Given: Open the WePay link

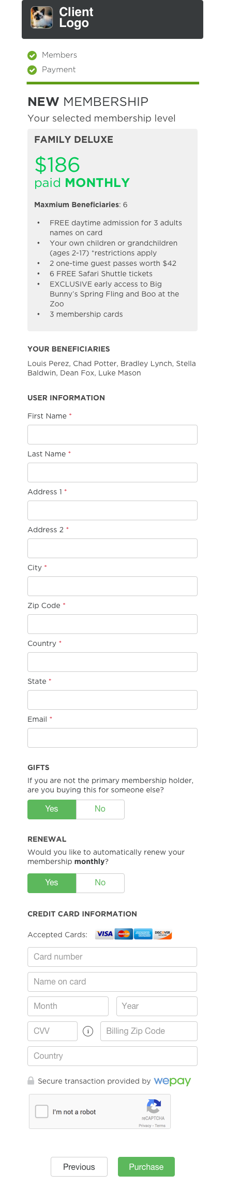Looking at the screenshot, I should point(172,1082).
